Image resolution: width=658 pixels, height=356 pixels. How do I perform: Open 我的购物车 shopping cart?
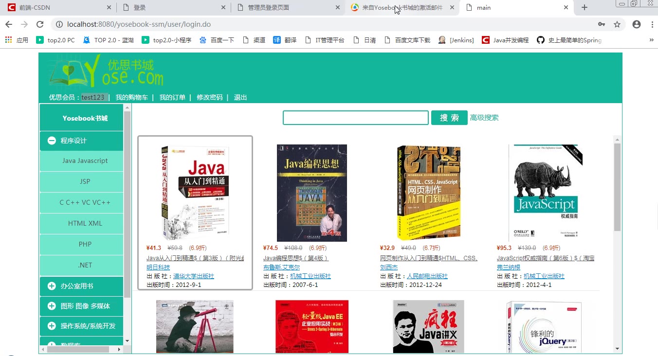pos(131,97)
